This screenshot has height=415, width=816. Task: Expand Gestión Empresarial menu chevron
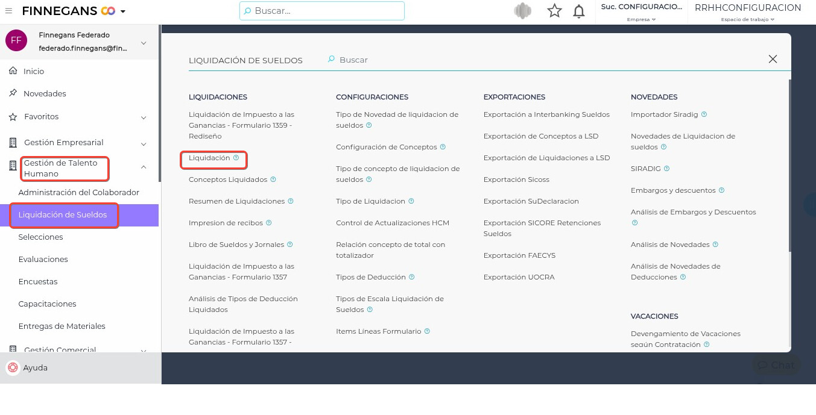(144, 144)
